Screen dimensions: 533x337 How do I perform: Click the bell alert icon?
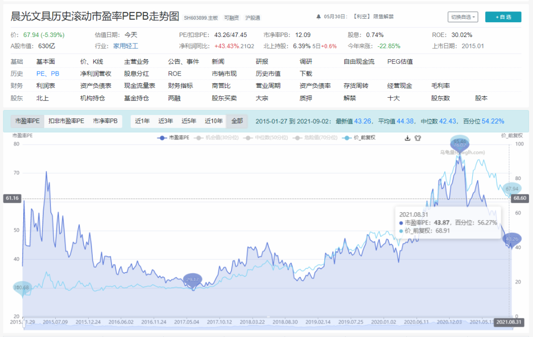(x=318, y=17)
